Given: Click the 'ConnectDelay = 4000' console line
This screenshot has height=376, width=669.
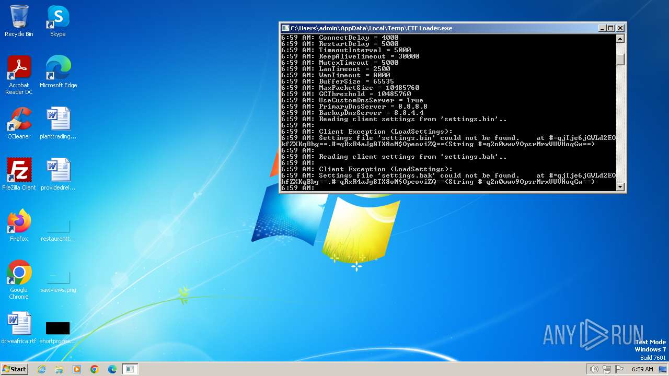Looking at the screenshot, I should pyautogui.click(x=340, y=38).
